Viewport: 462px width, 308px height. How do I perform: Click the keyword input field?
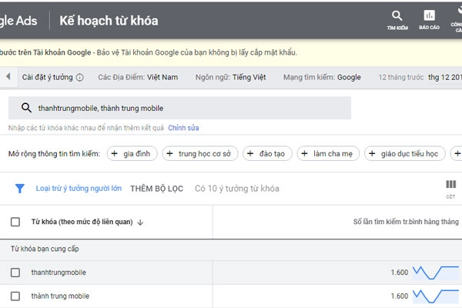coord(185,109)
